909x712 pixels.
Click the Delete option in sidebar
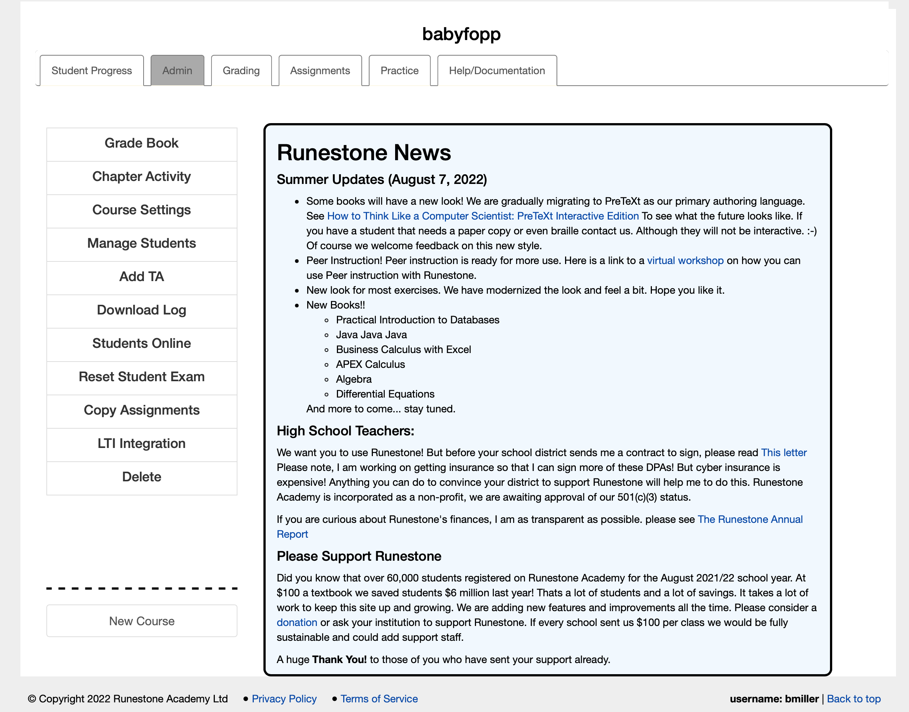point(142,477)
